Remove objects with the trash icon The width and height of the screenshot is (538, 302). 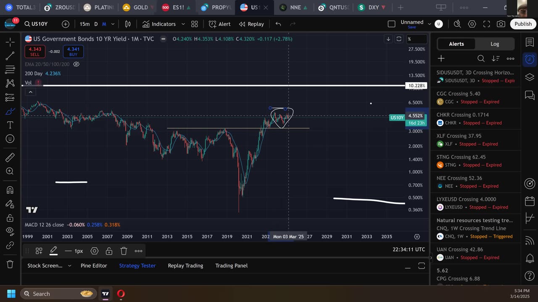click(10, 264)
